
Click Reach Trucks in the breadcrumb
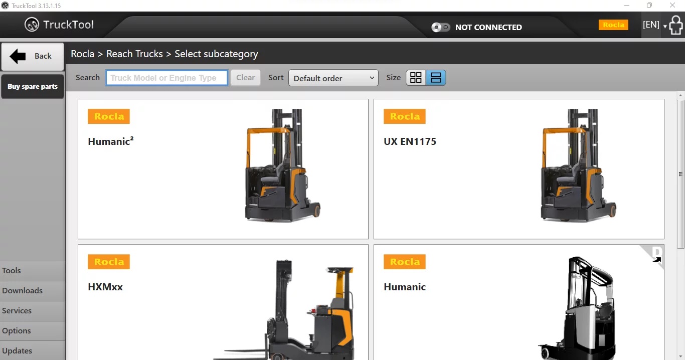coord(134,54)
